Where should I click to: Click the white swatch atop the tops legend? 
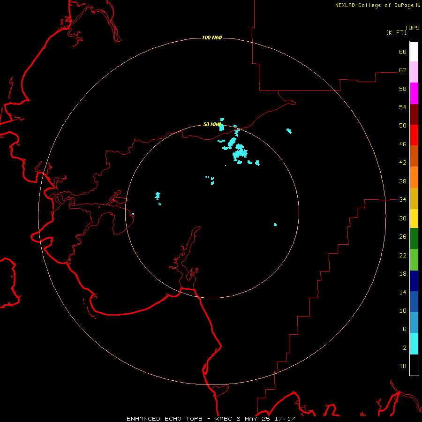414,51
